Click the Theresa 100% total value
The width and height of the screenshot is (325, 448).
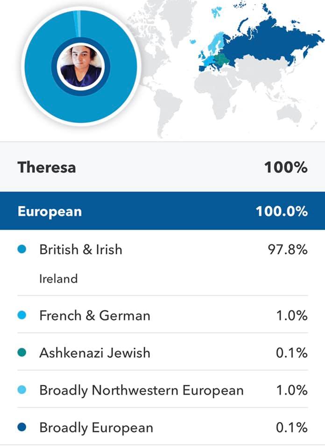click(x=286, y=167)
